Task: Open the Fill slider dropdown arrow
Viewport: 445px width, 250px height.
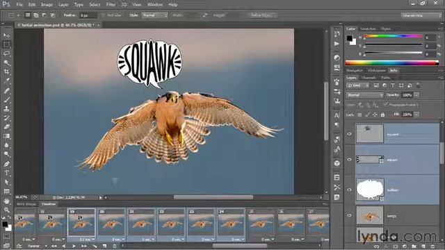Action: pyautogui.click(x=416, y=115)
